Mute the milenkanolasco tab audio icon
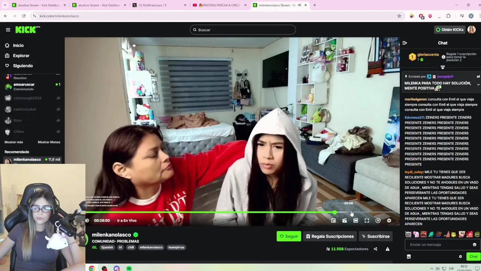481x271 pixels. tap(299, 5)
